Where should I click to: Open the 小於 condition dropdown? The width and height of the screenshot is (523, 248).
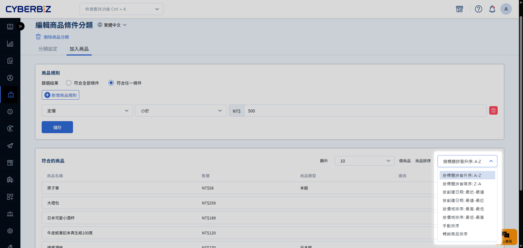coord(181,111)
